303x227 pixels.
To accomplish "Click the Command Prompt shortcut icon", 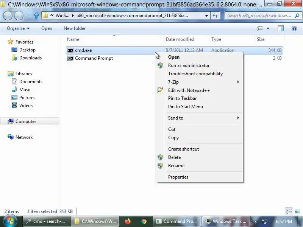I will tap(70, 58).
